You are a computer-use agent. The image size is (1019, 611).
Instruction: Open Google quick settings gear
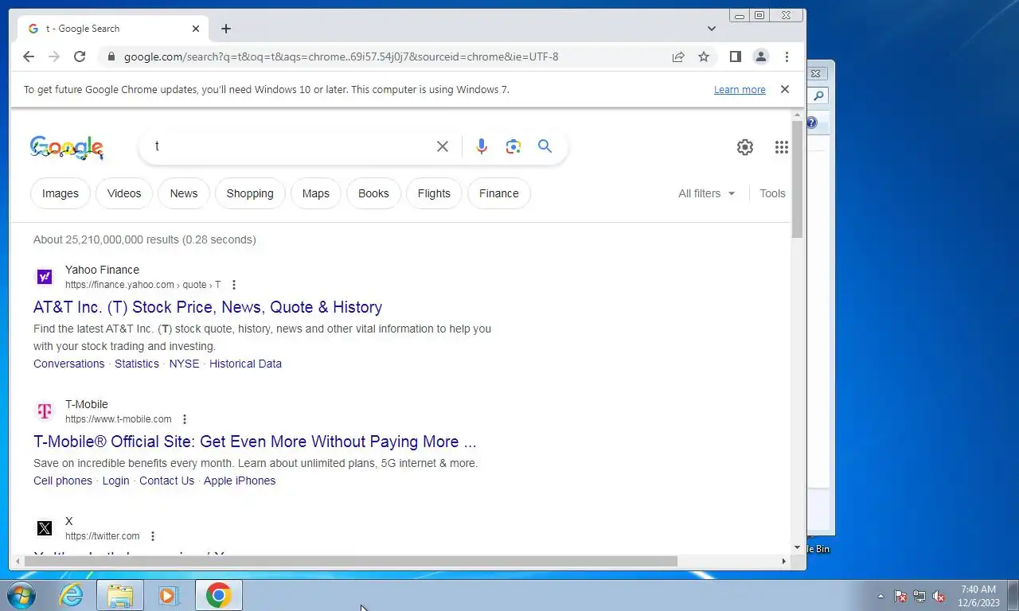coord(745,147)
